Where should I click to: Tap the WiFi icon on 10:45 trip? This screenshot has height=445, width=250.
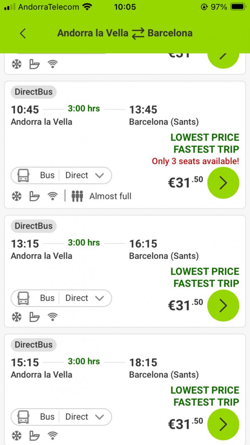point(53,196)
